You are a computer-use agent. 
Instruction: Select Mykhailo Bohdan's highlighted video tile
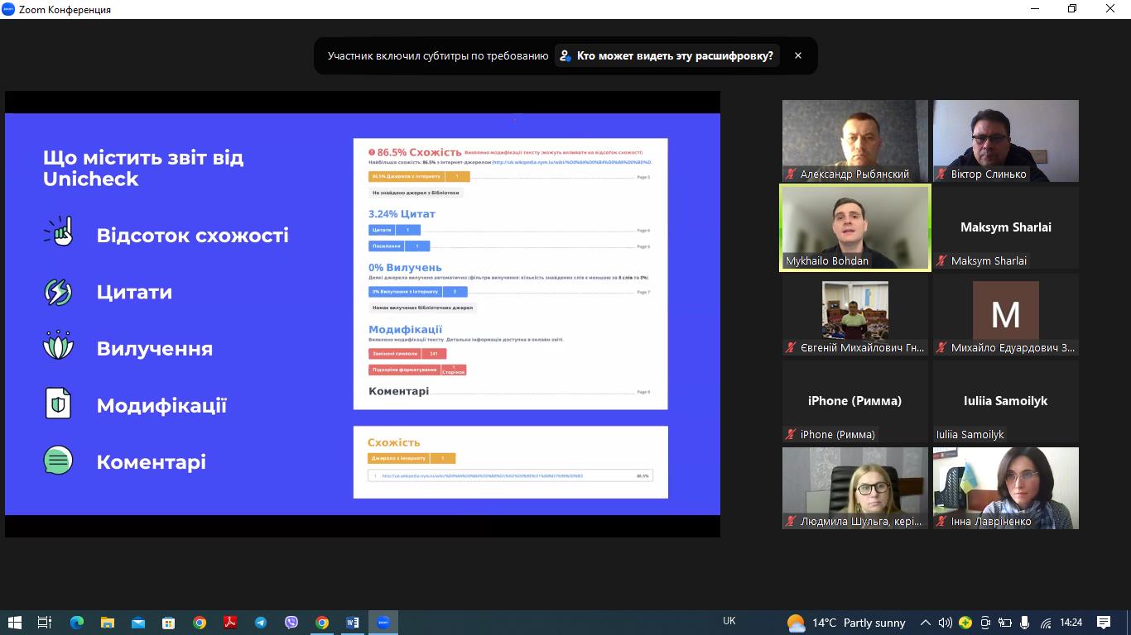coord(855,227)
